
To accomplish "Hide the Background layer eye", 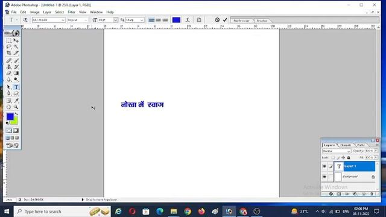I will [324, 177].
